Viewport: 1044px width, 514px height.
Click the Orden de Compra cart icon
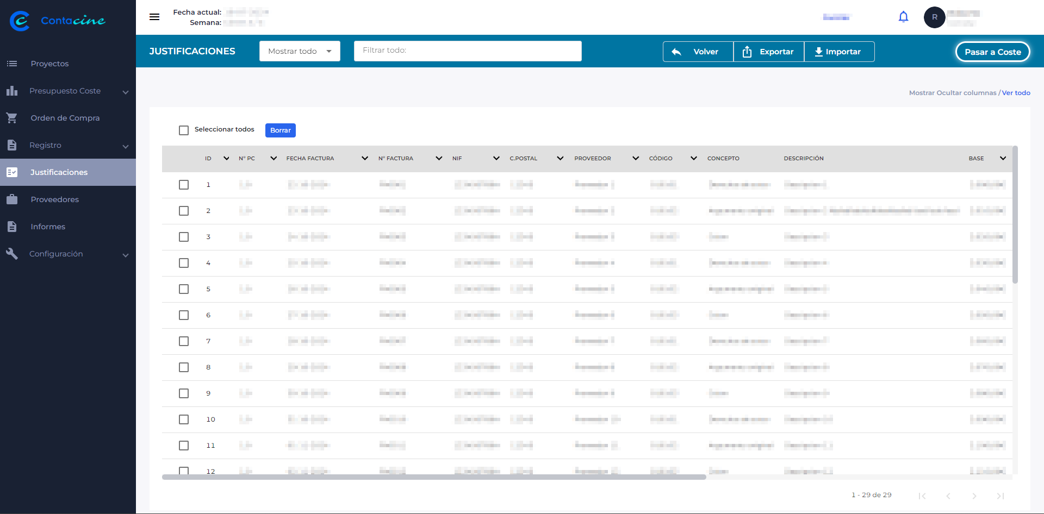click(x=12, y=118)
